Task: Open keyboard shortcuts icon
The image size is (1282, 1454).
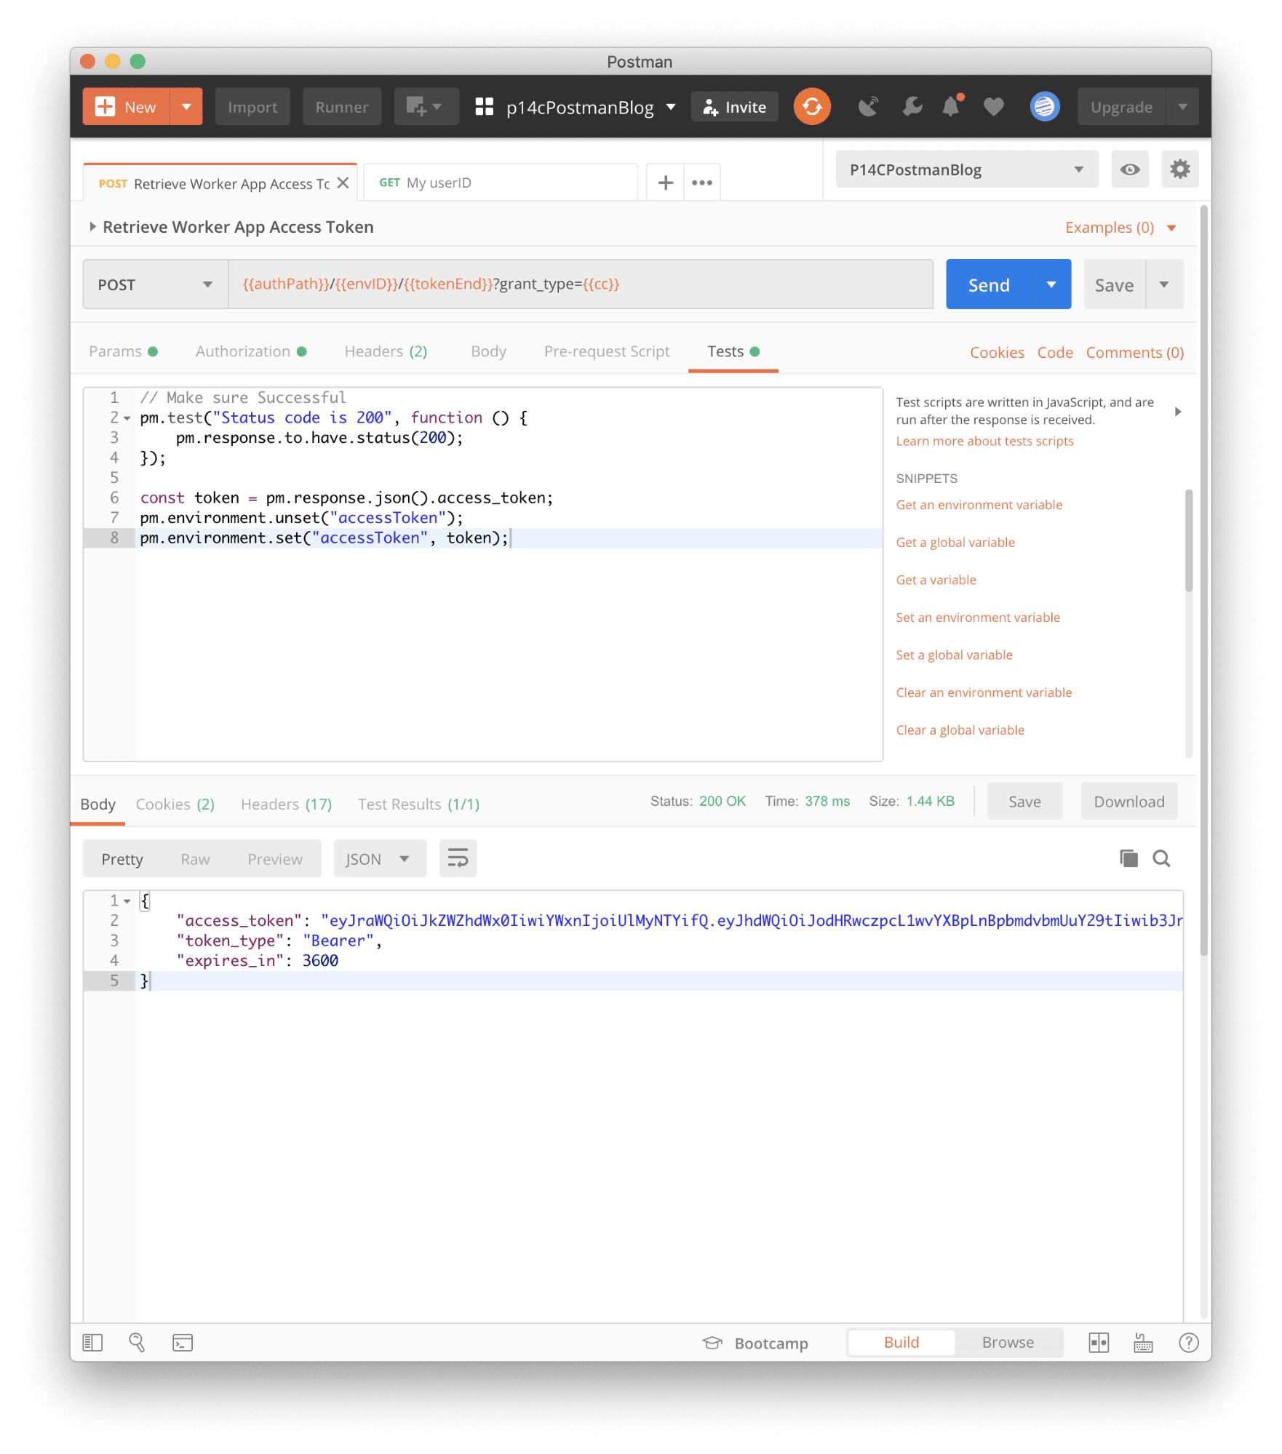Action: [1143, 1343]
